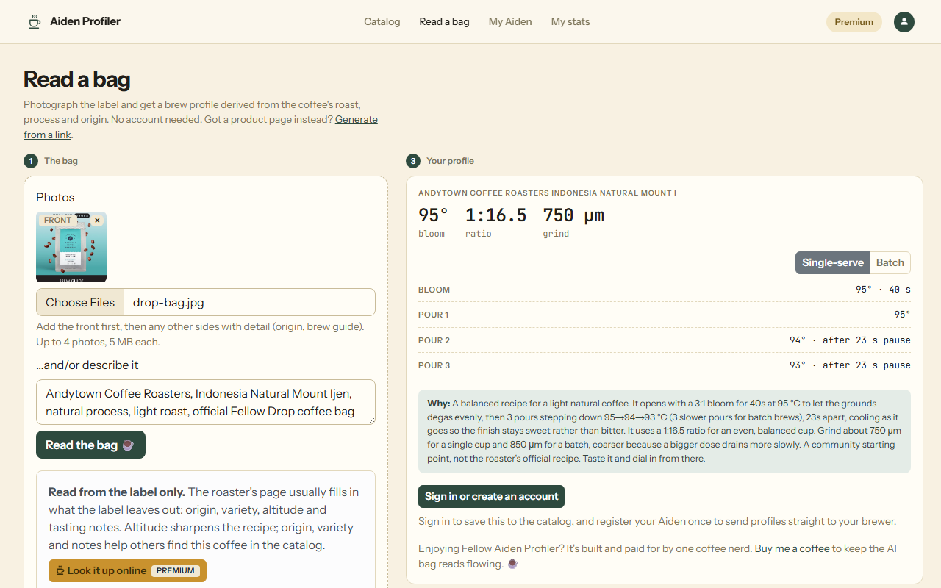Click the Read a bag page heading
The image size is (941, 588).
coord(77,79)
